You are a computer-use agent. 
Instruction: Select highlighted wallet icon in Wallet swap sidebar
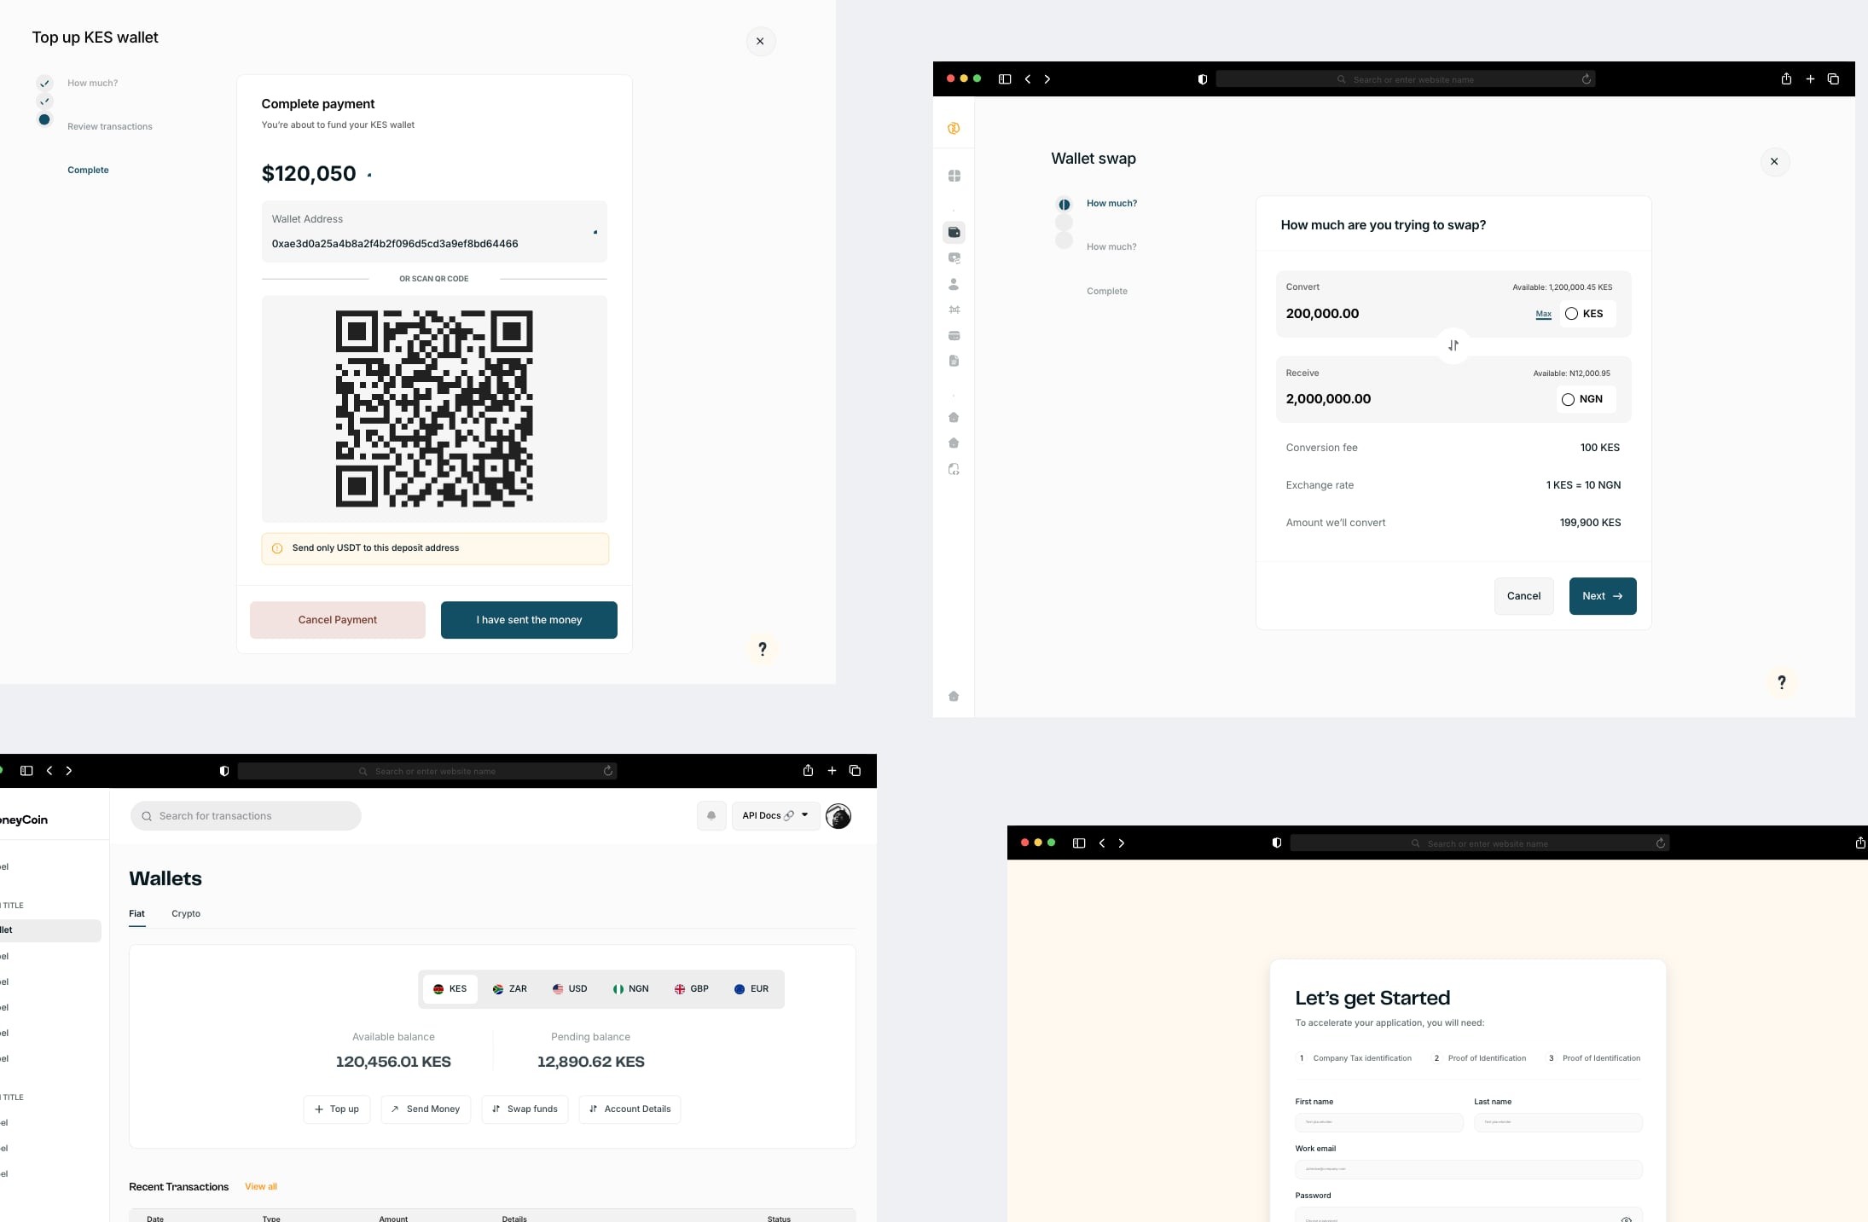(x=954, y=232)
